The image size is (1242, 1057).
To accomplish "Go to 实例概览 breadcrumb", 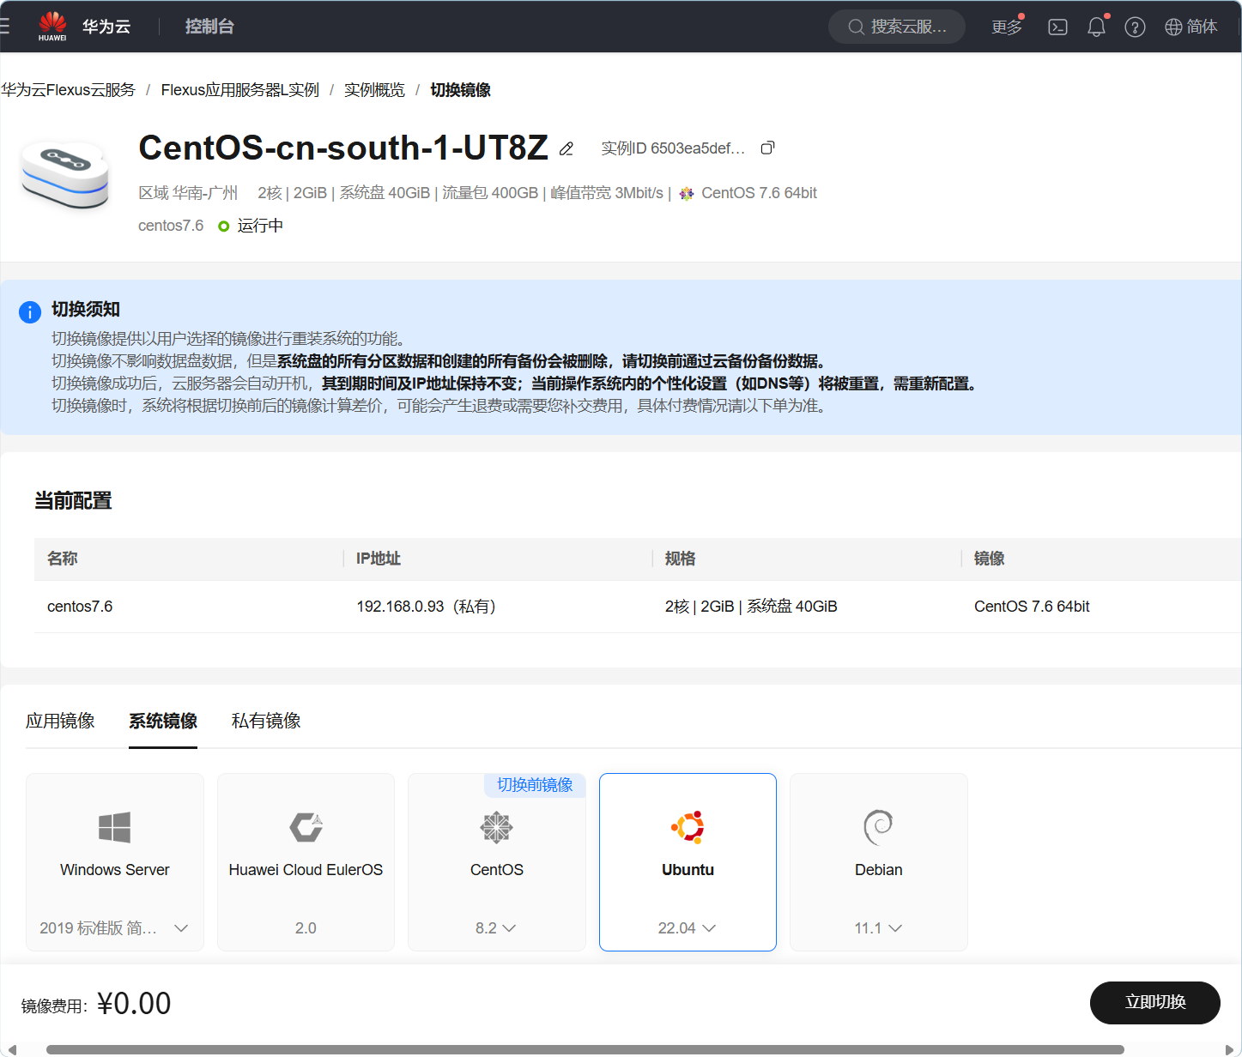I will [x=374, y=90].
